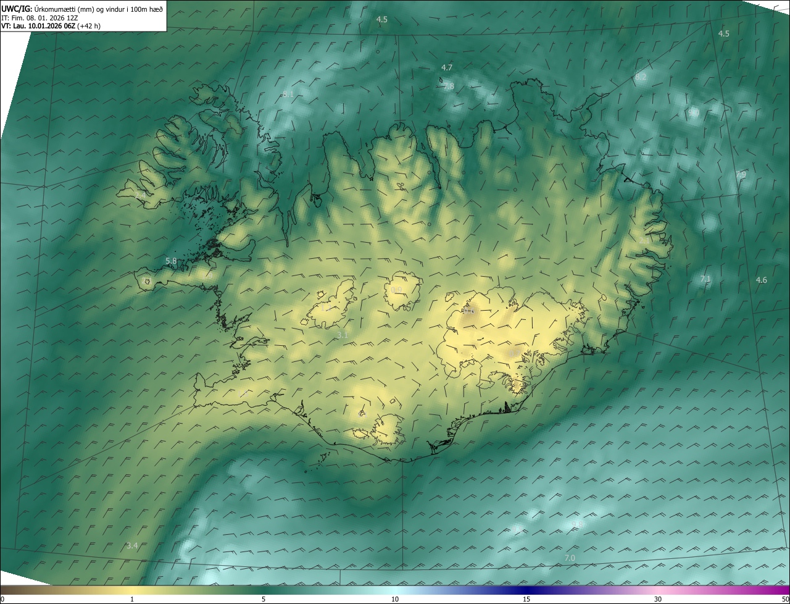
Task: Click the VT valid time line
Action: click(x=51, y=26)
